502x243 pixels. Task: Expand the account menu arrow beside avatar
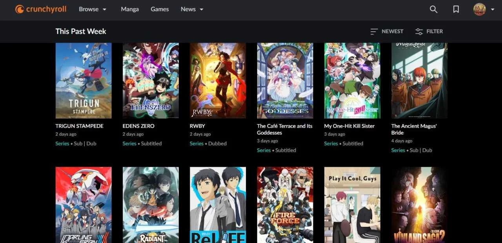pos(493,9)
